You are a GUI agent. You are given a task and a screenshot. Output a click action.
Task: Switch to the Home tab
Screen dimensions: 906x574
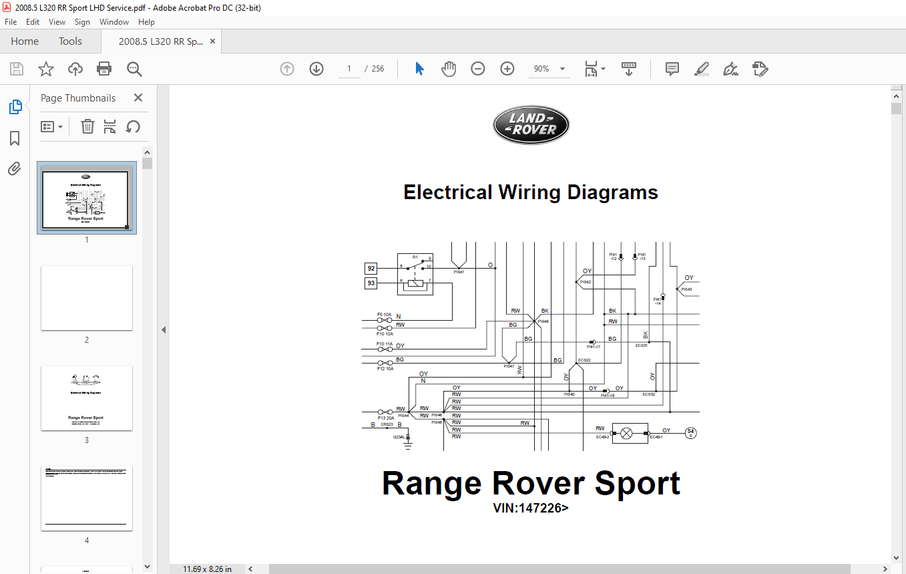[25, 41]
